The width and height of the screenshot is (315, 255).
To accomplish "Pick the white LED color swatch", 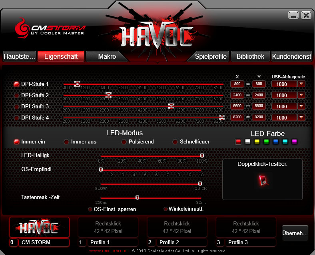I will (x=248, y=142).
